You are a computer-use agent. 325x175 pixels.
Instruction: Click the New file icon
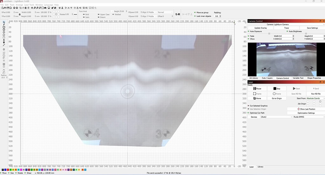tap(3, 8)
